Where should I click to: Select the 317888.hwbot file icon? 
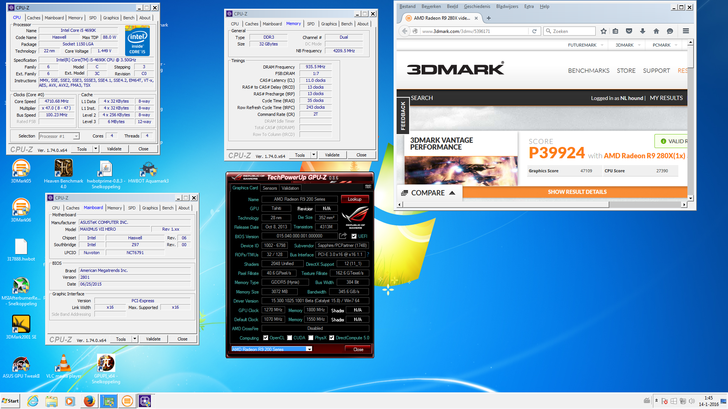click(x=21, y=250)
